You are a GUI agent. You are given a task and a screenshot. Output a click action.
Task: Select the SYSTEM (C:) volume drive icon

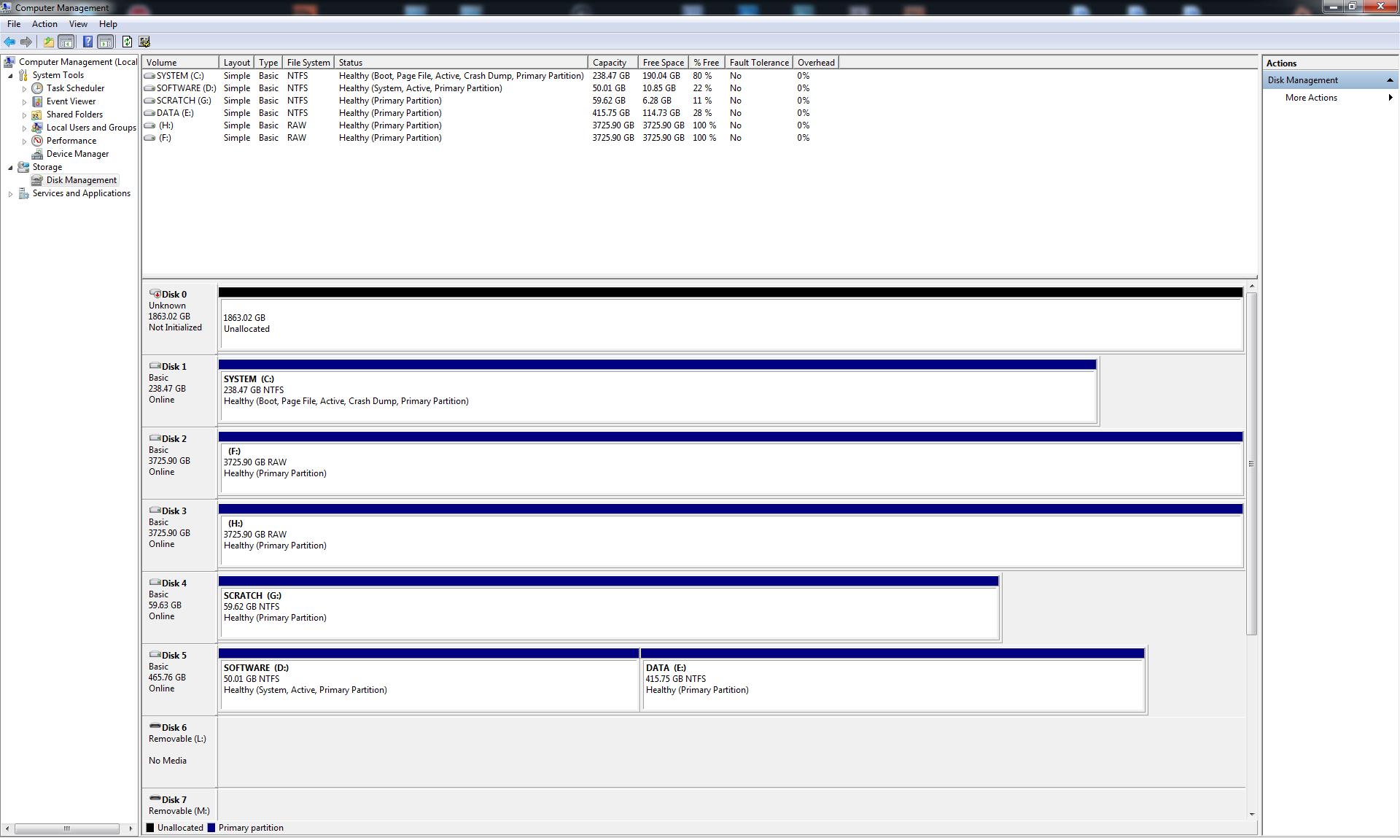(149, 76)
